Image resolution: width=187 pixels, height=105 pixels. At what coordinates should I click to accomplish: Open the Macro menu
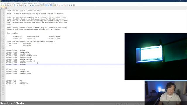coord(39,3)
